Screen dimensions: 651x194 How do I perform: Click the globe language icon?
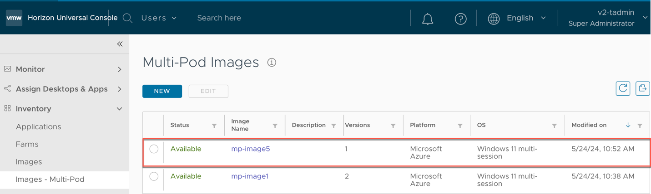point(494,19)
